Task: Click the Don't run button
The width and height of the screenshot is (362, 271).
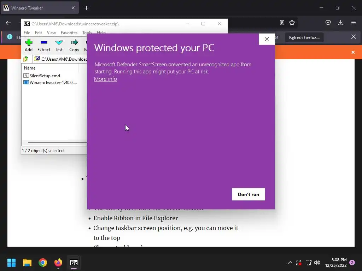Action: pos(249,194)
